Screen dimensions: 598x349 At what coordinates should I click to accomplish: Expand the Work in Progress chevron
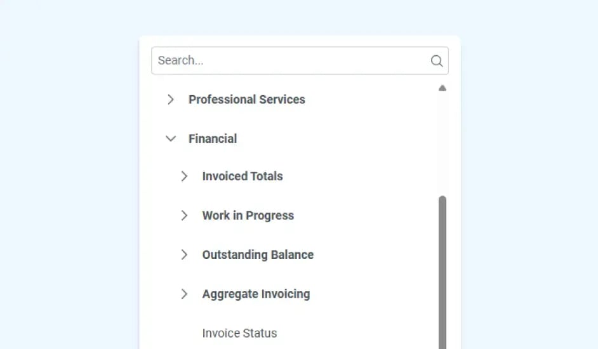point(184,216)
